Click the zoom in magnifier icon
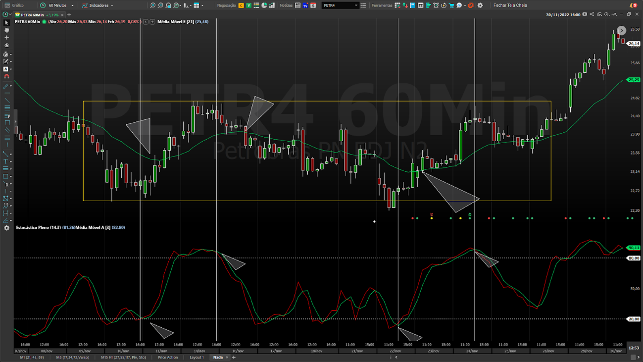Screen dimensions: 643x362 click(152, 5)
